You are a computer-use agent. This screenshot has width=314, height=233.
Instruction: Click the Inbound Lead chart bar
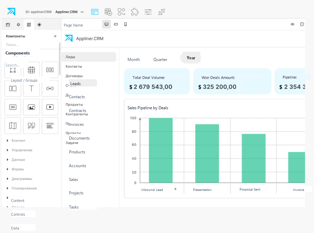(161, 150)
